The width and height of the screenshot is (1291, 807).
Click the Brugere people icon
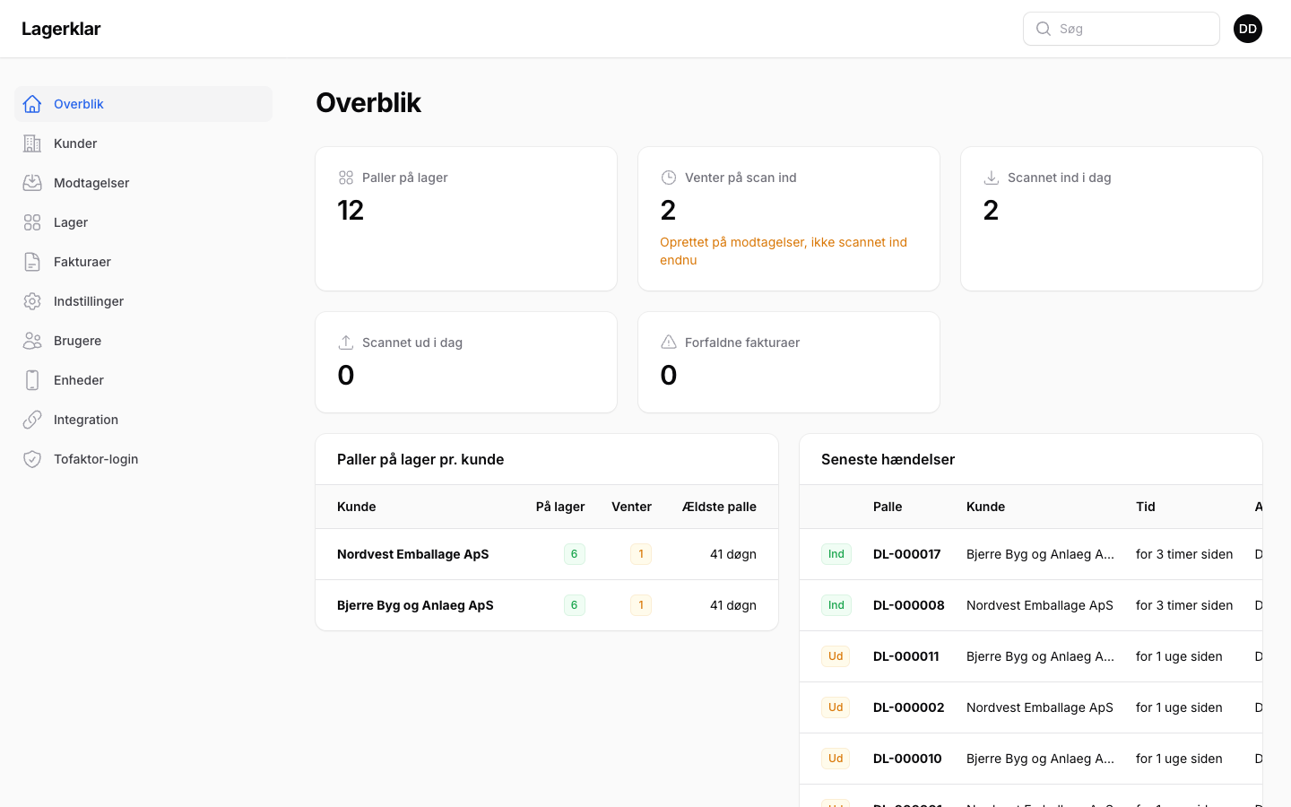click(x=32, y=341)
